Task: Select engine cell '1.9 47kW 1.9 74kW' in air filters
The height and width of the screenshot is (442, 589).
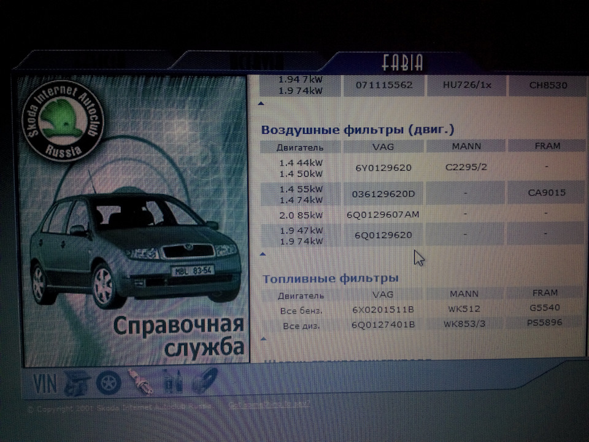Action: (301, 236)
